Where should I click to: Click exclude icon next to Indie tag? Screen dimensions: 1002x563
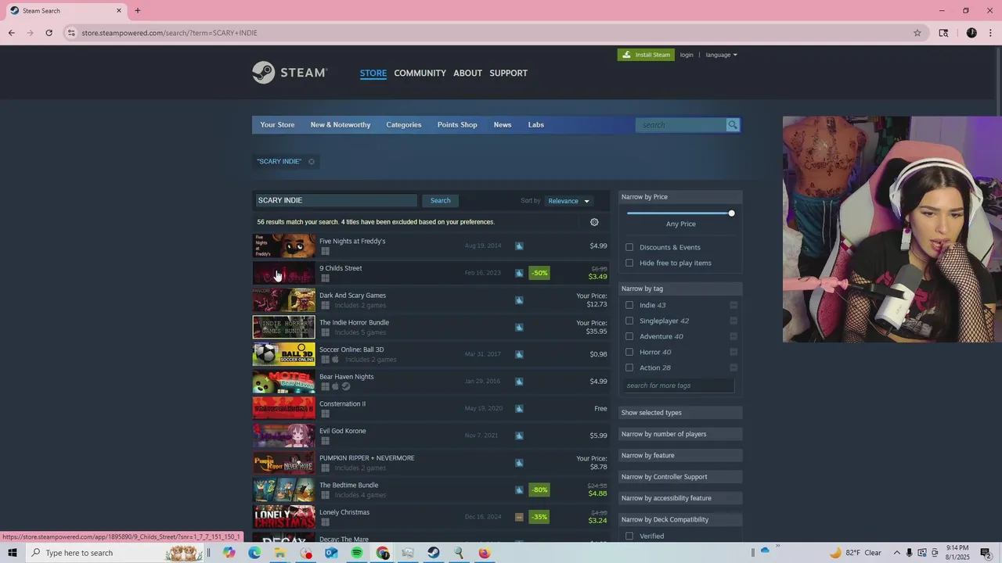733,305
